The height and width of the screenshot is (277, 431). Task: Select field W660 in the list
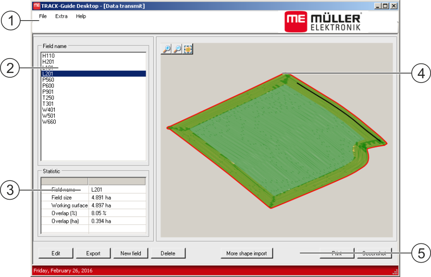coord(49,122)
